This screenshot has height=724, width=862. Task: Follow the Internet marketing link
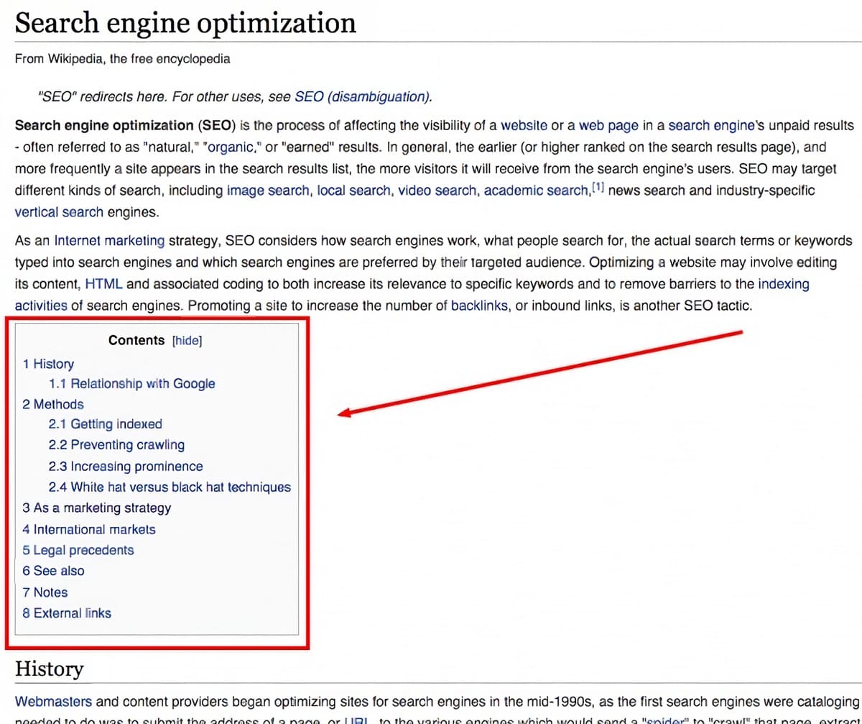tap(109, 241)
